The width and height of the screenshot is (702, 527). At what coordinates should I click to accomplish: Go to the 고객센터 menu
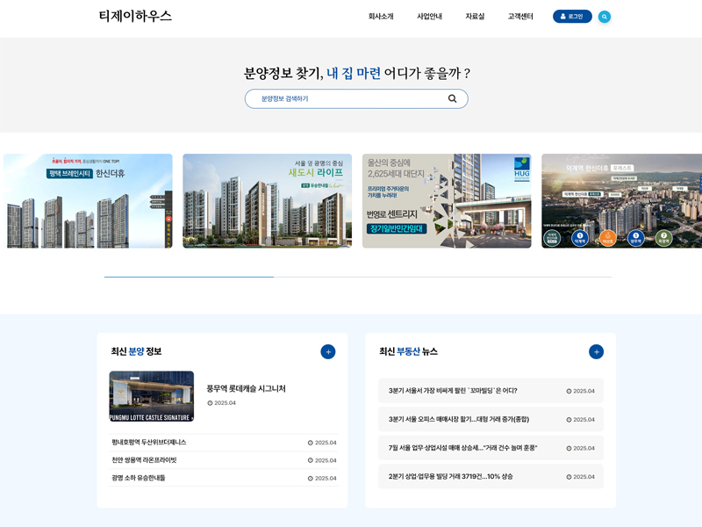[520, 17]
